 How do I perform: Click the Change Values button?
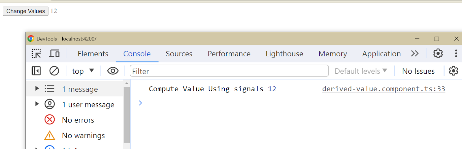26,11
